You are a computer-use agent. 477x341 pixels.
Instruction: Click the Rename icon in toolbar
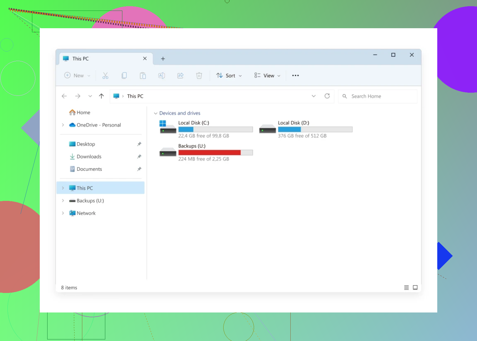click(x=161, y=76)
